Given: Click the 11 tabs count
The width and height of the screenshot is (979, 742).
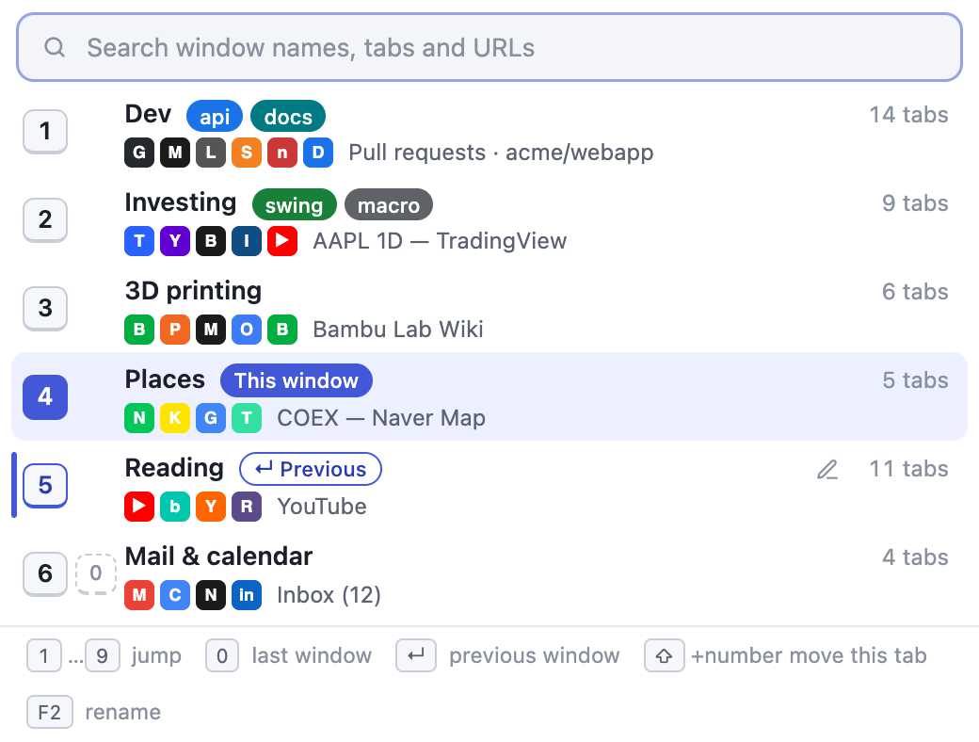Looking at the screenshot, I should click(x=909, y=469).
